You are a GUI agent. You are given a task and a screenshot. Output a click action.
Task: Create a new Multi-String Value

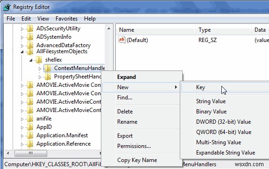tap(225, 142)
